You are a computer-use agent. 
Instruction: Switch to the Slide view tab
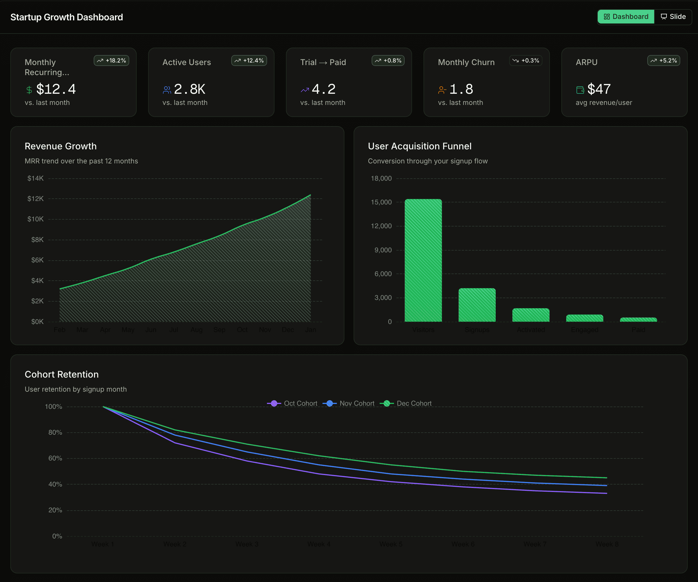[673, 17]
